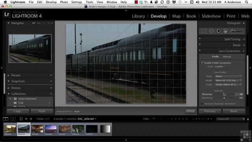Go forward with the right arrow
This screenshot has width=252, height=142.
[x=31, y=119]
